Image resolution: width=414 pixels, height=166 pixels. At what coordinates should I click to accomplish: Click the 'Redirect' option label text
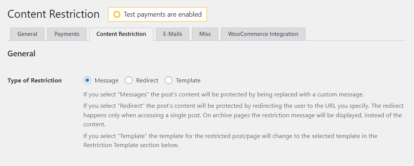point(147,80)
